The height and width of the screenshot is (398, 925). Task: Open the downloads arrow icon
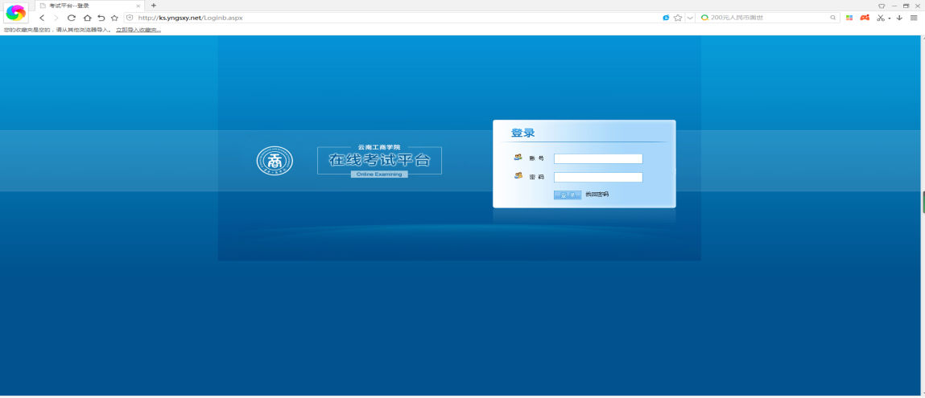coord(899,18)
